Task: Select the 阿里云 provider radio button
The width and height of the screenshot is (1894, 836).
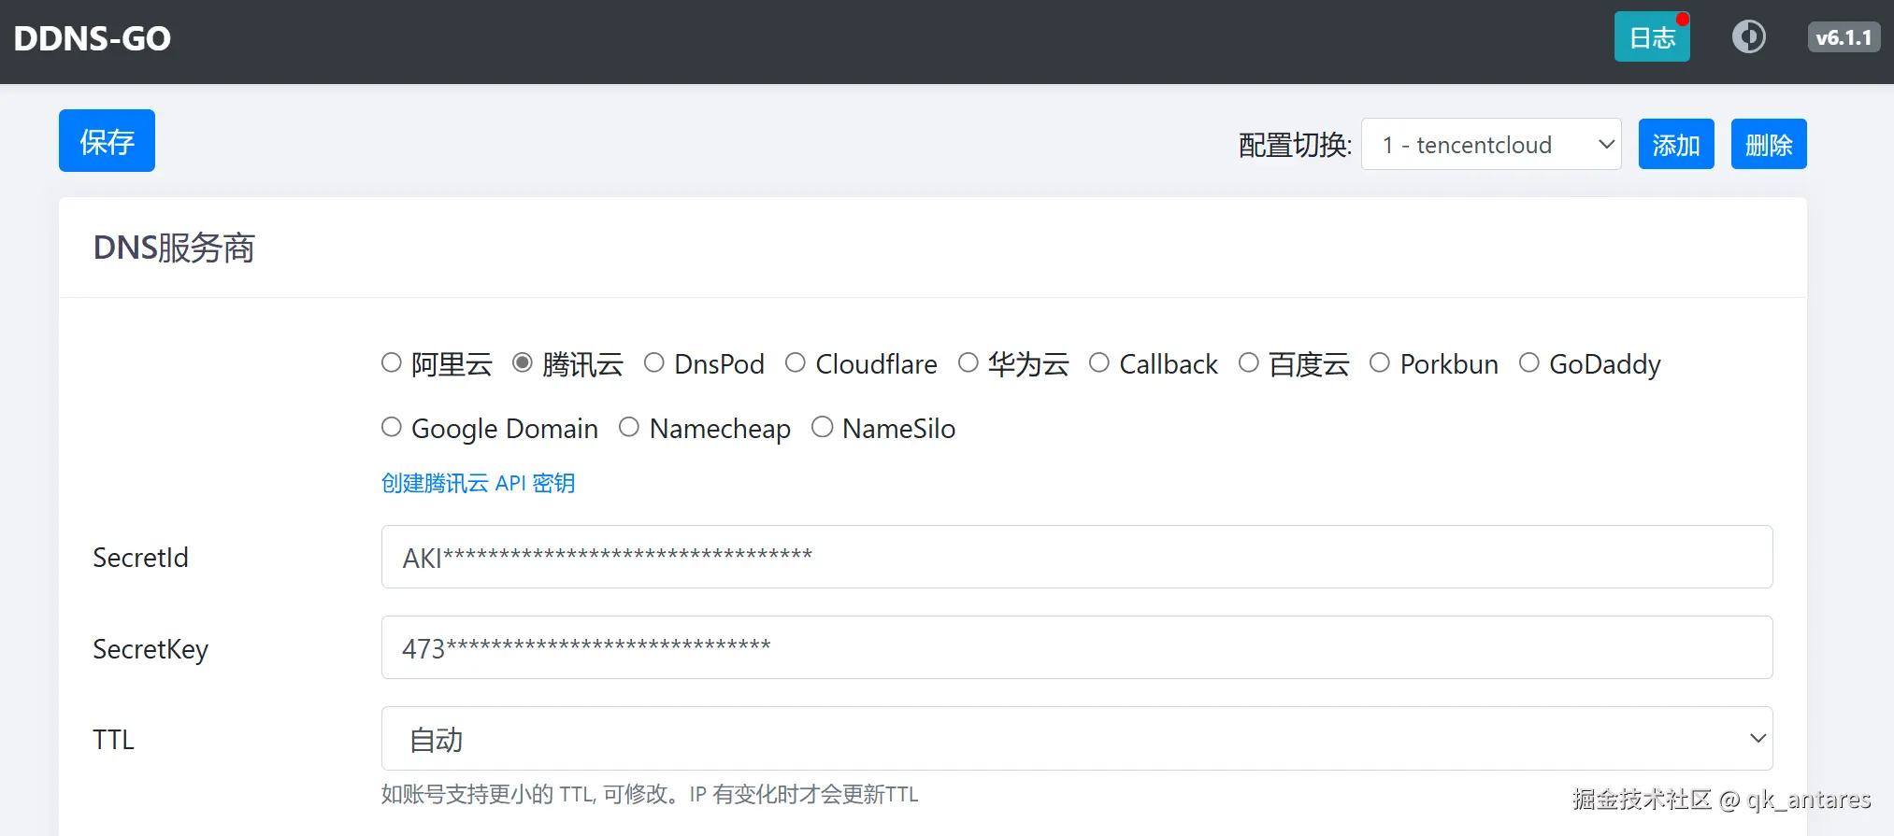Action: tap(392, 362)
